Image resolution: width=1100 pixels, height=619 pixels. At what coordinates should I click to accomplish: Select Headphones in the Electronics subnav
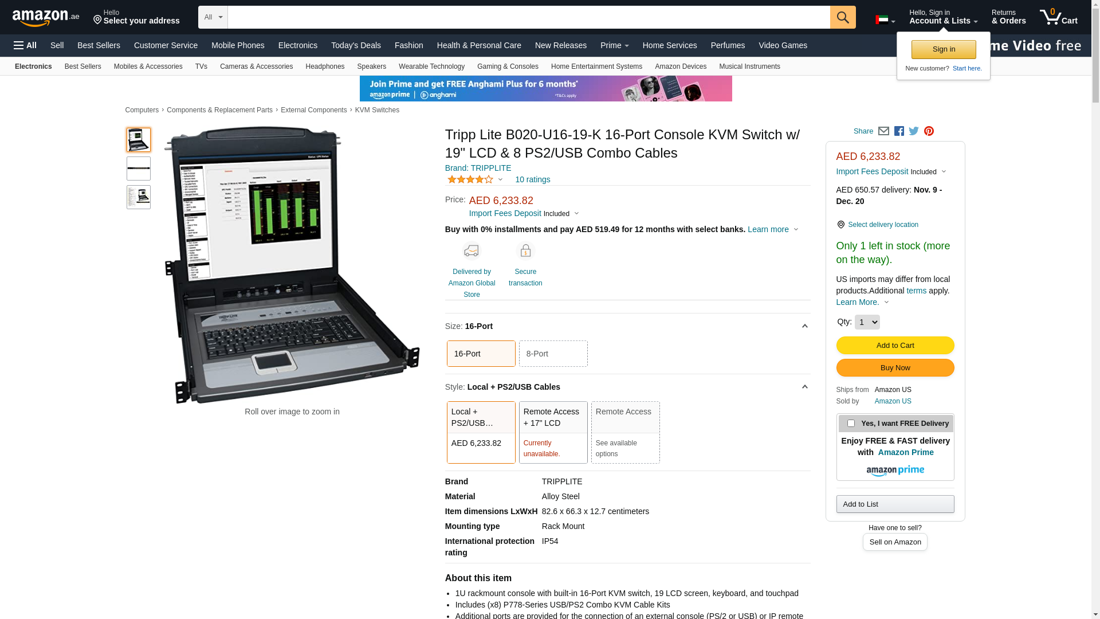325,66
